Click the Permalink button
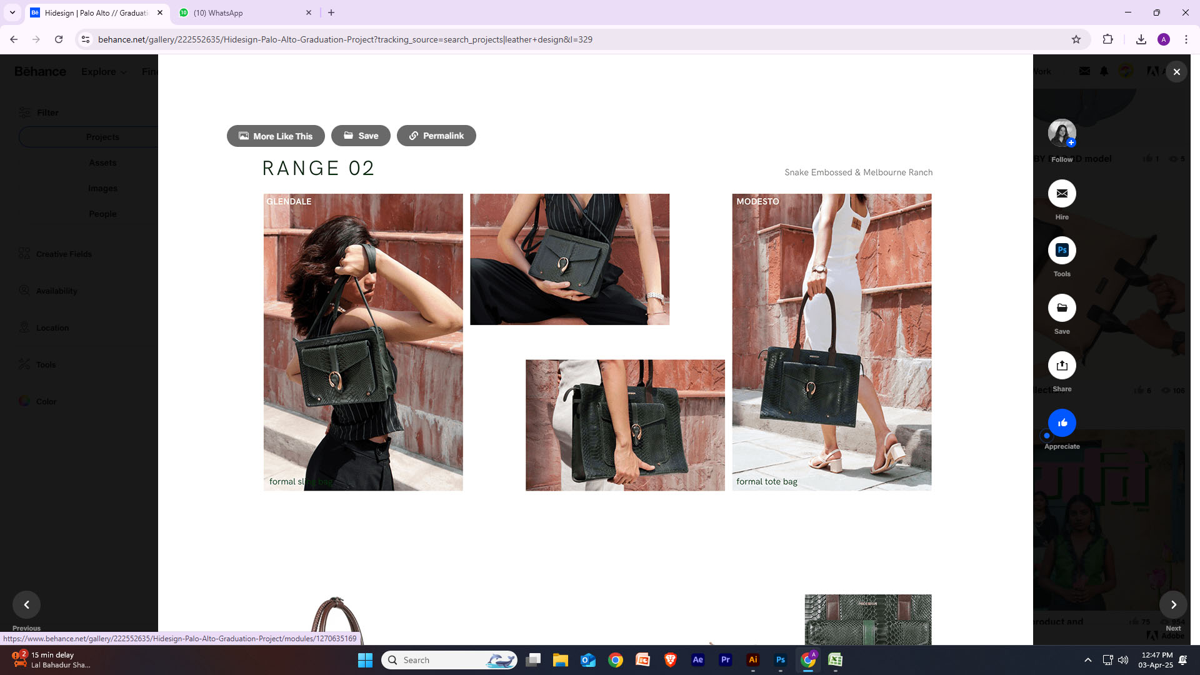 [x=436, y=136]
